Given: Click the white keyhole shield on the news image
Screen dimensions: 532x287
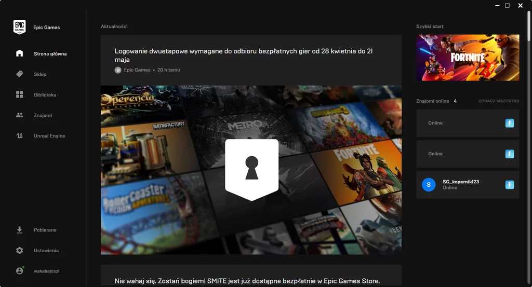Looking at the screenshot, I should [x=252, y=169].
